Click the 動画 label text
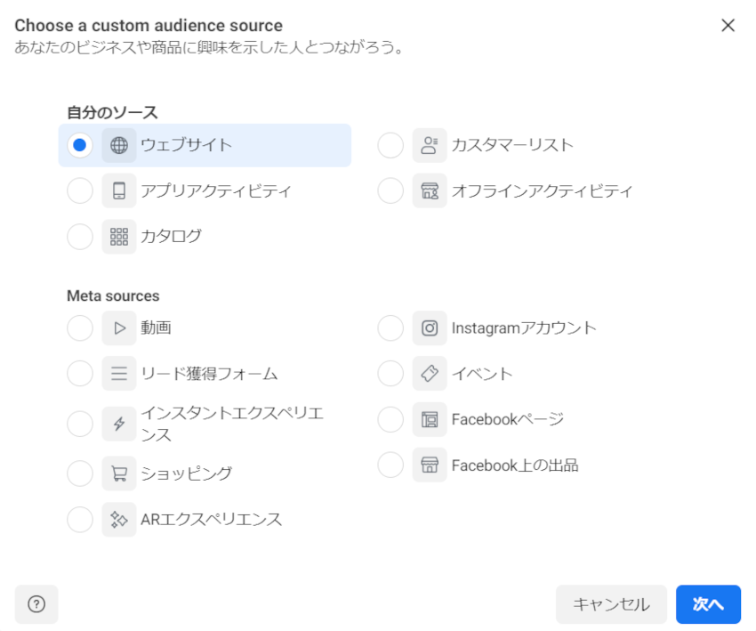This screenshot has width=756, height=631. tap(157, 328)
